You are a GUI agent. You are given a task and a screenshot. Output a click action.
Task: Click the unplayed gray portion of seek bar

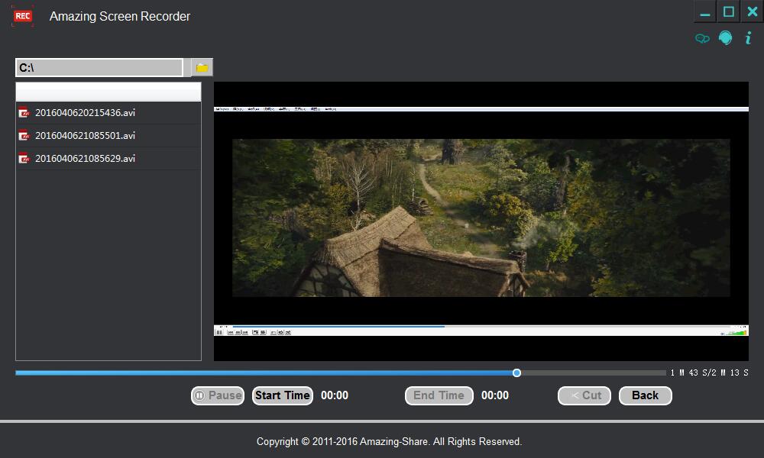[592, 373]
